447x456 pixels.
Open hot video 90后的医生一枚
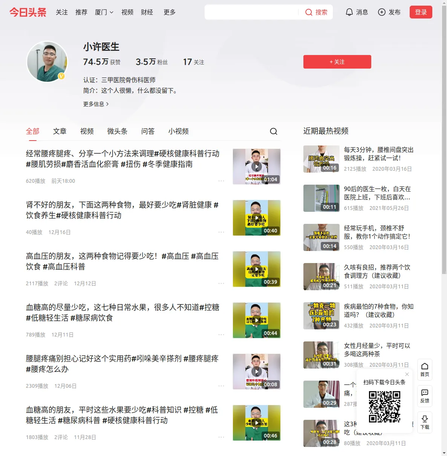[377, 193]
